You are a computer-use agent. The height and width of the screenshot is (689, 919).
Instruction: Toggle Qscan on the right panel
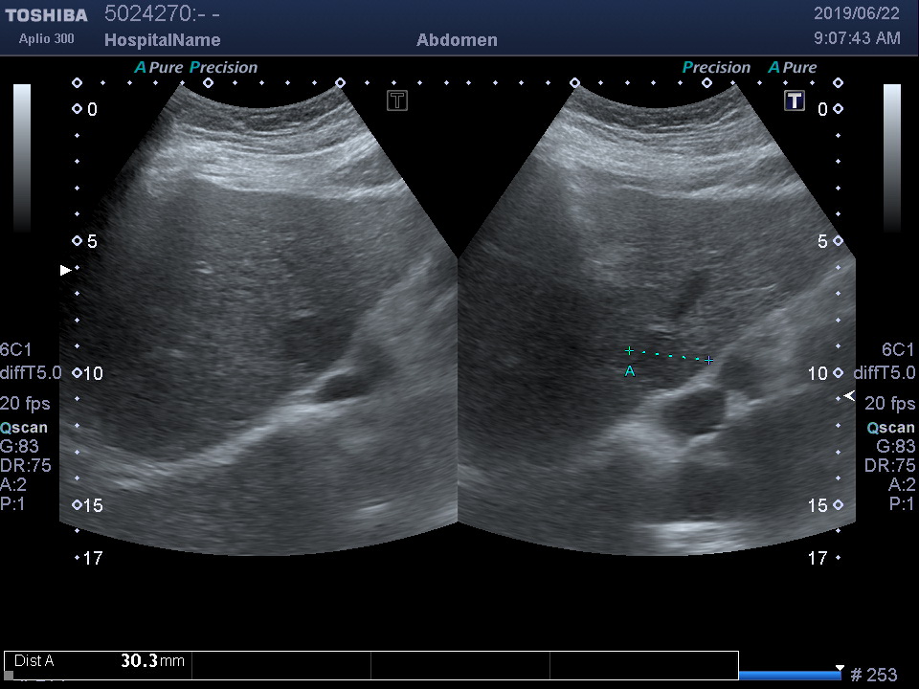click(890, 428)
